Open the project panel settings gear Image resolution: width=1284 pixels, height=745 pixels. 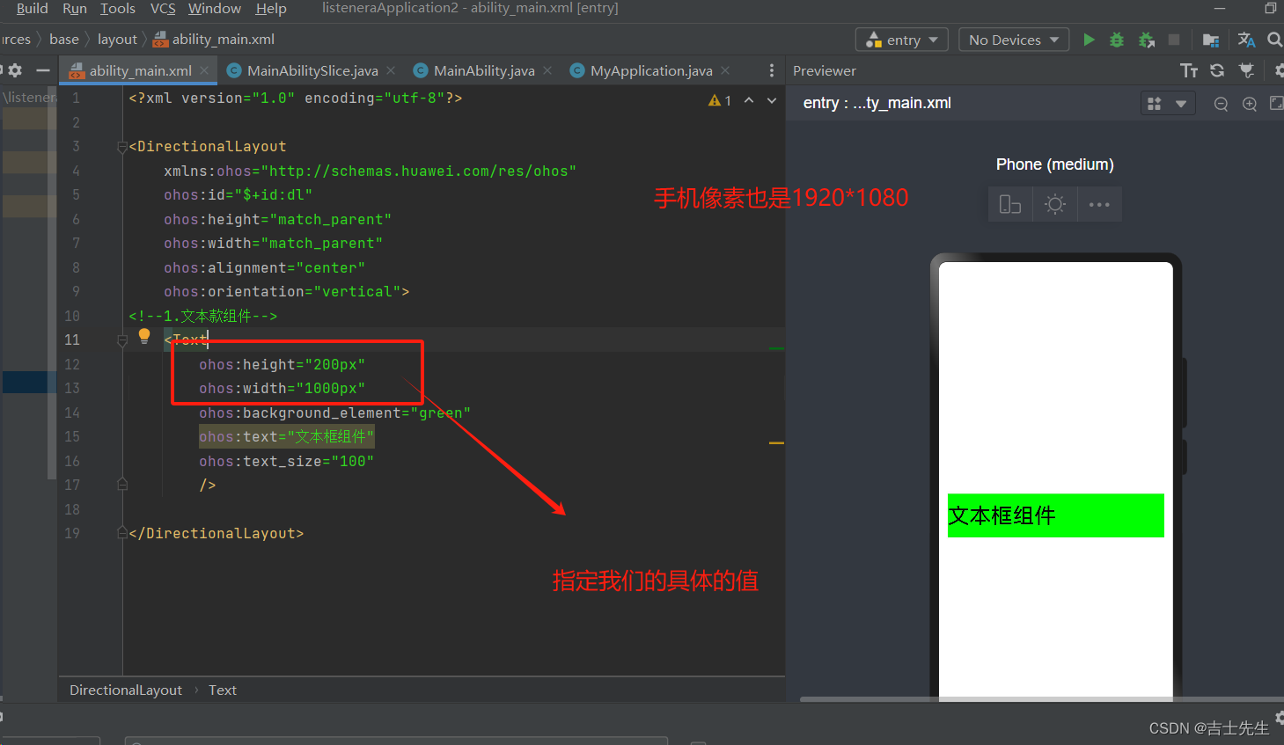click(15, 70)
